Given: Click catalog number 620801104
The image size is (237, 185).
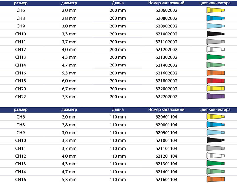Looking at the screenshot, I should (166, 125).
